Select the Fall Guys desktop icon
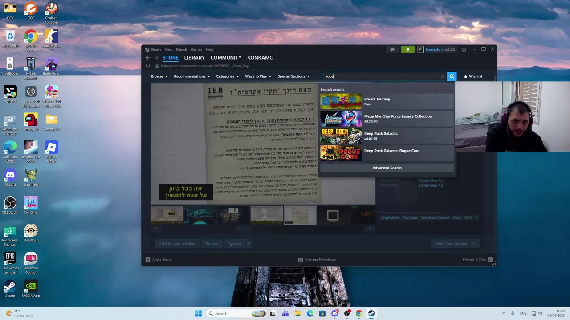 [x=31, y=205]
